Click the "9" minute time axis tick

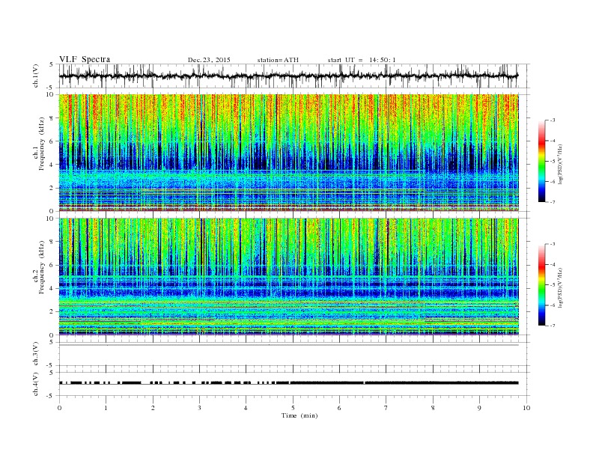[x=479, y=408]
